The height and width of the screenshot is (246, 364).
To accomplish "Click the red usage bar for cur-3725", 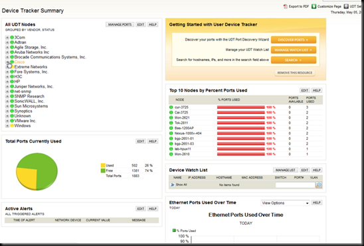I will (x=240, y=107).
